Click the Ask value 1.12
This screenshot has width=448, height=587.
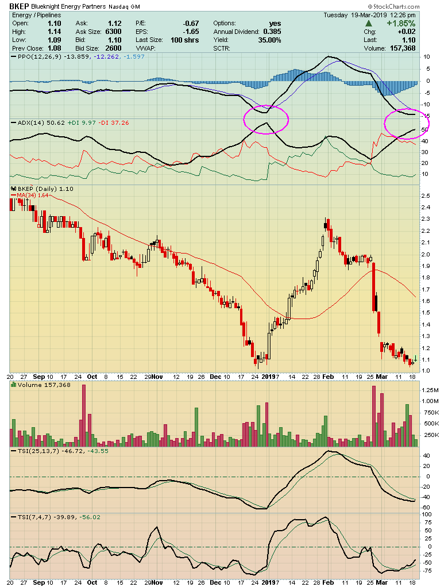tap(115, 23)
